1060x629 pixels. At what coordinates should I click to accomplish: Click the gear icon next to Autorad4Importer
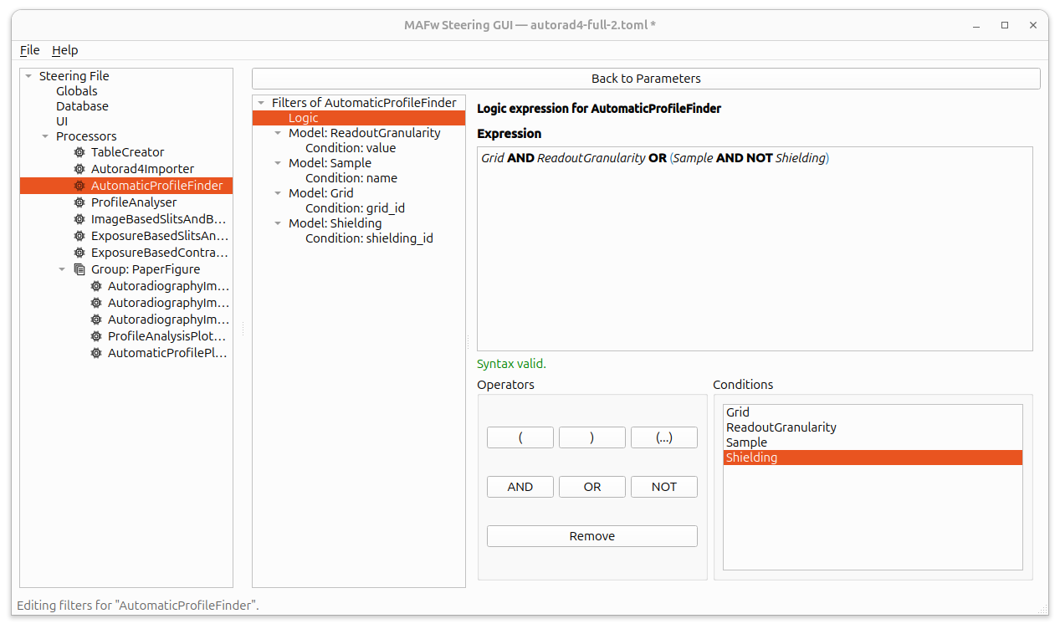coord(79,169)
